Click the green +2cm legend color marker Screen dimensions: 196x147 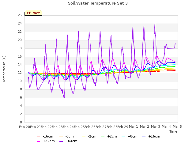point(103,137)
